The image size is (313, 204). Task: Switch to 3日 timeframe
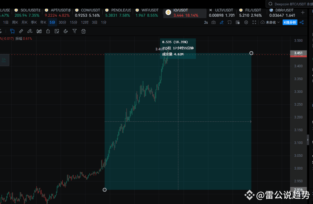pyautogui.click(x=94, y=22)
